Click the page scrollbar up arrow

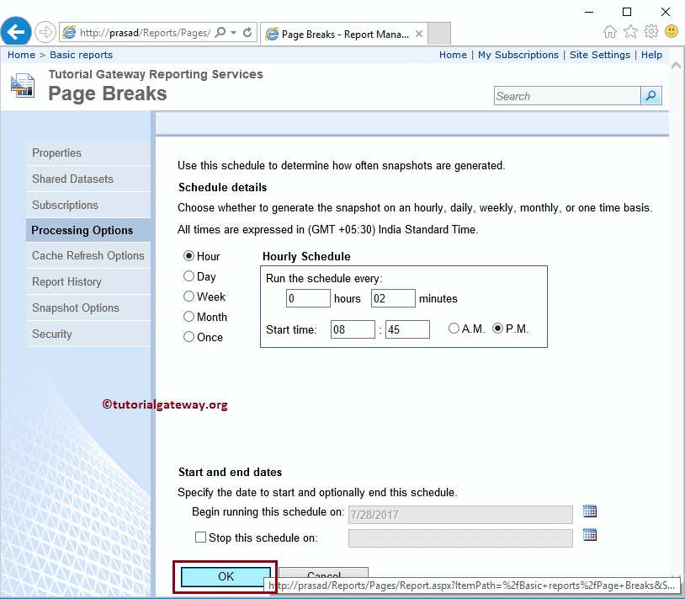[x=677, y=66]
